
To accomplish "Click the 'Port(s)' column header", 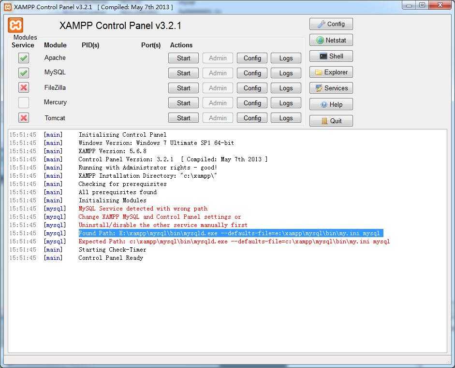I will (x=150, y=45).
